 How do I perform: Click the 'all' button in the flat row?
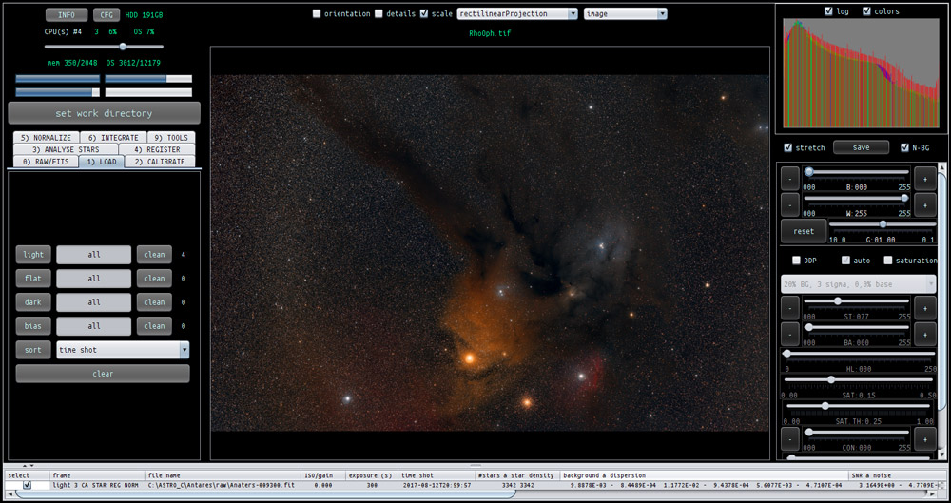[93, 278]
